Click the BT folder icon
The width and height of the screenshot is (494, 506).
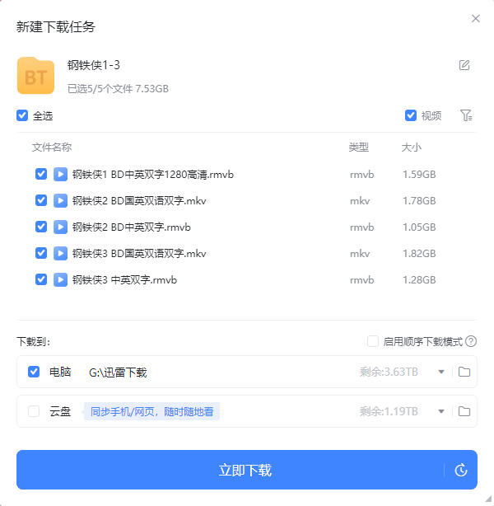coord(35,76)
